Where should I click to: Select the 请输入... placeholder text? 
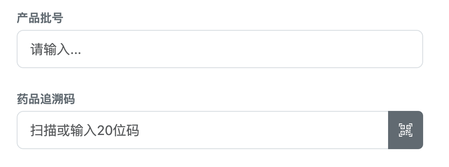point(55,50)
